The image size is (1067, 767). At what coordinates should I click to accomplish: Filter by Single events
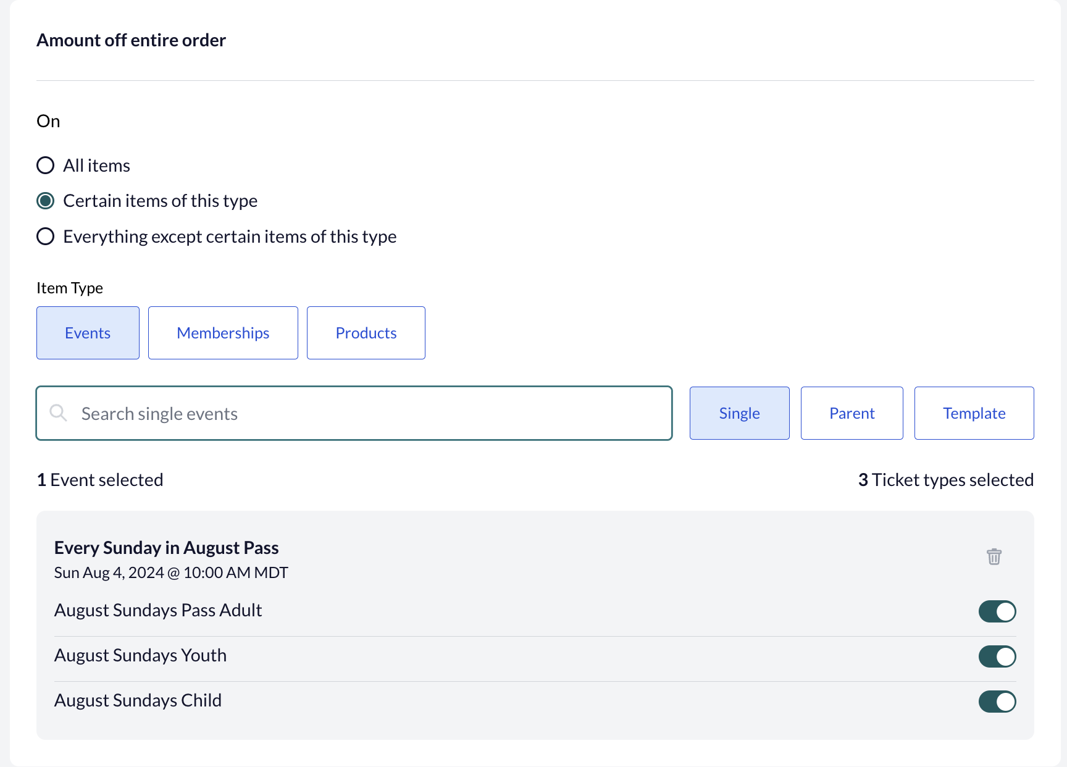pos(740,413)
